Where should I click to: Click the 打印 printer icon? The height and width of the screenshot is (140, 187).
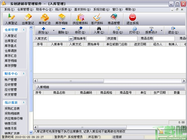tap(134, 28)
